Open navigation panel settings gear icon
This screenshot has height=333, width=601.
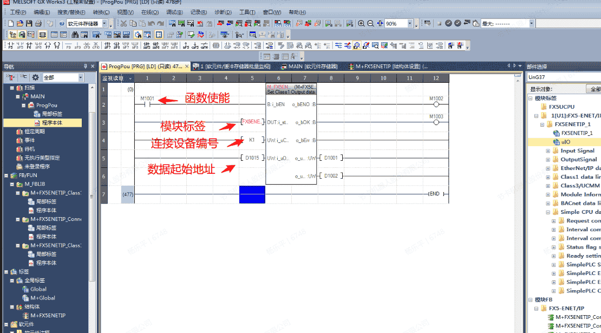click(35, 77)
